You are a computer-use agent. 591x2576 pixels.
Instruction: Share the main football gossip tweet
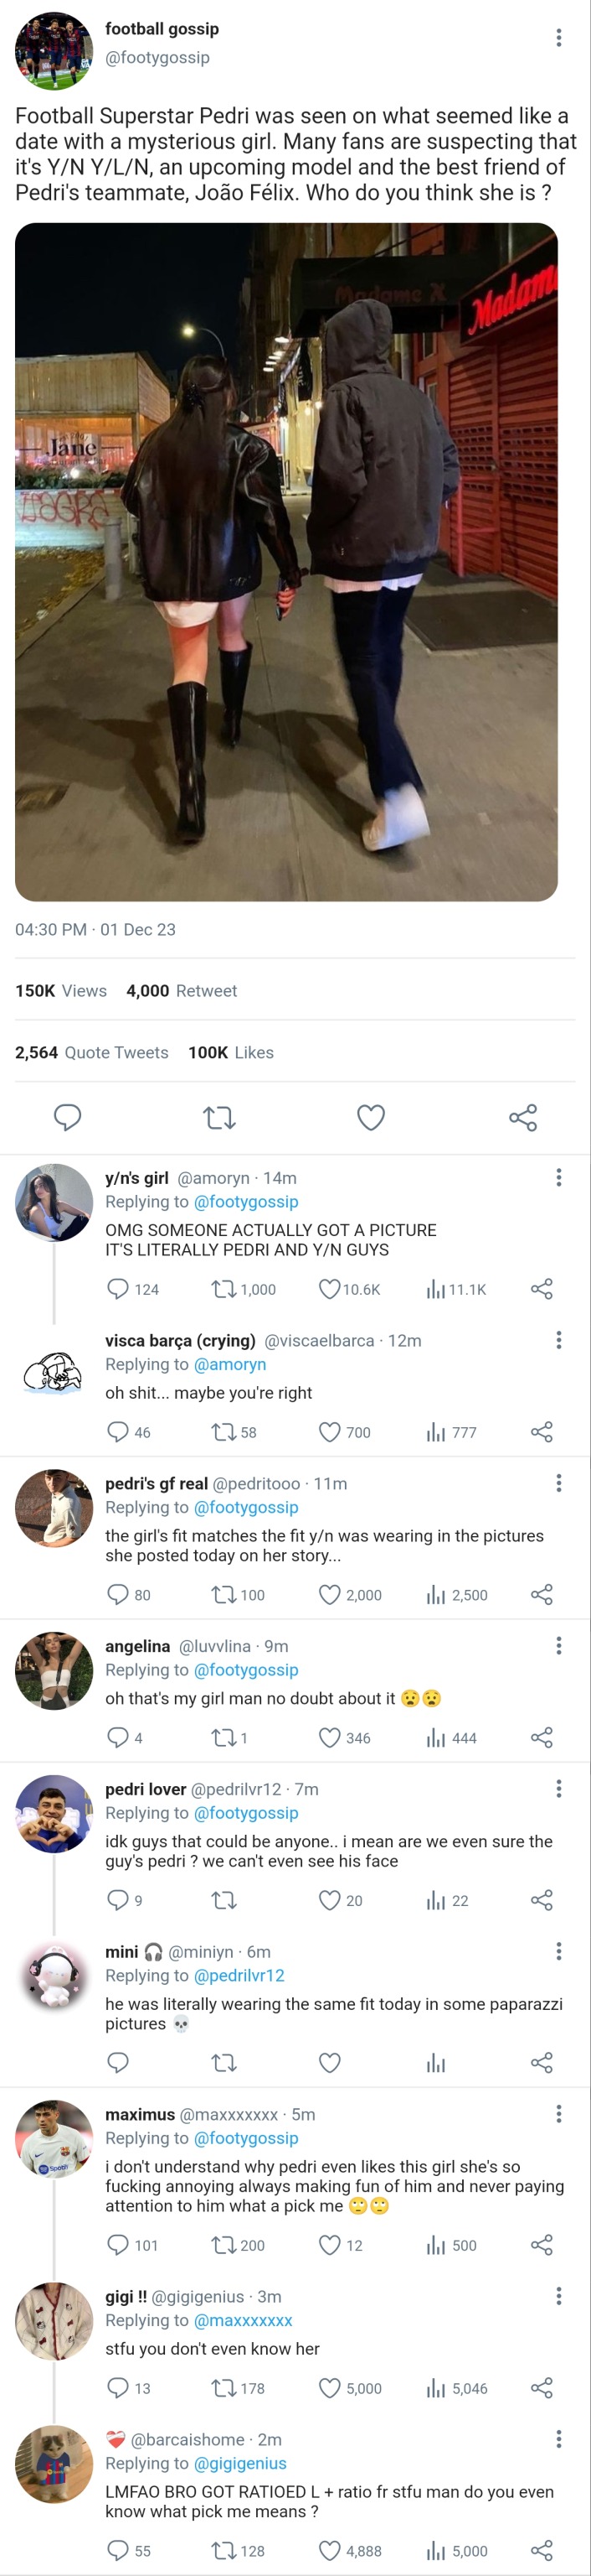pyautogui.click(x=522, y=1117)
